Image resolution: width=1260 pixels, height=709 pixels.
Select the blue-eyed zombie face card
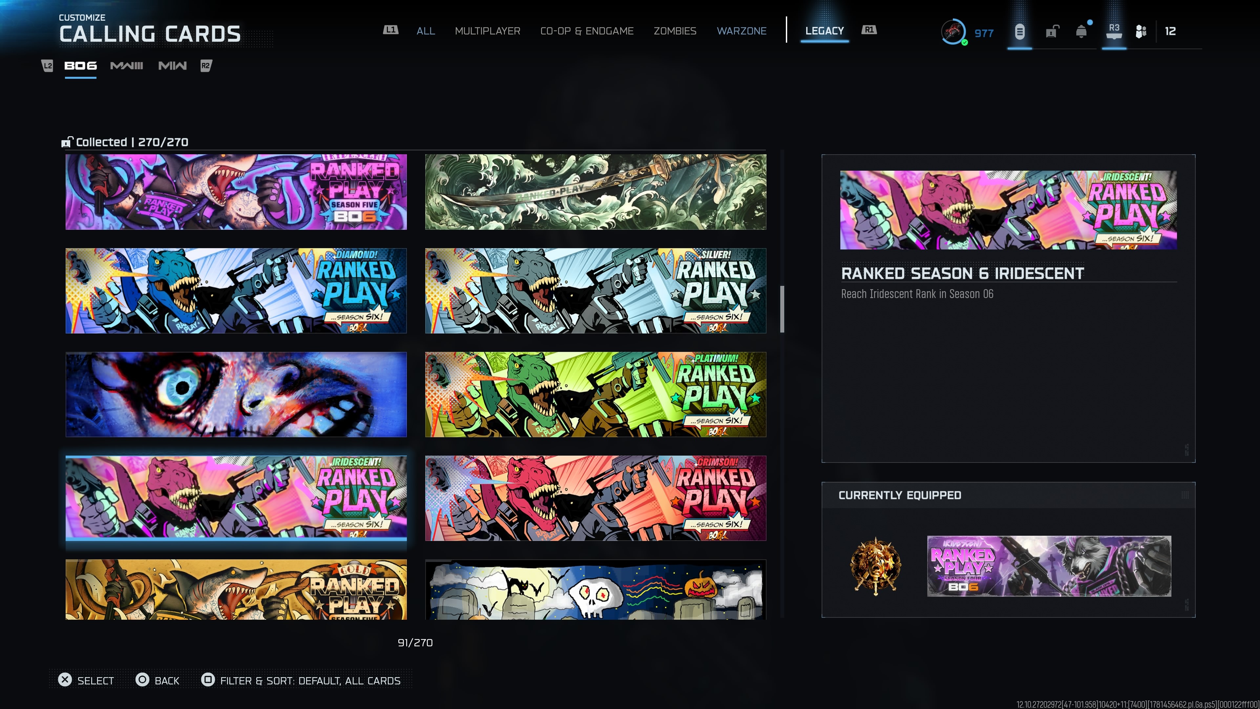click(236, 394)
